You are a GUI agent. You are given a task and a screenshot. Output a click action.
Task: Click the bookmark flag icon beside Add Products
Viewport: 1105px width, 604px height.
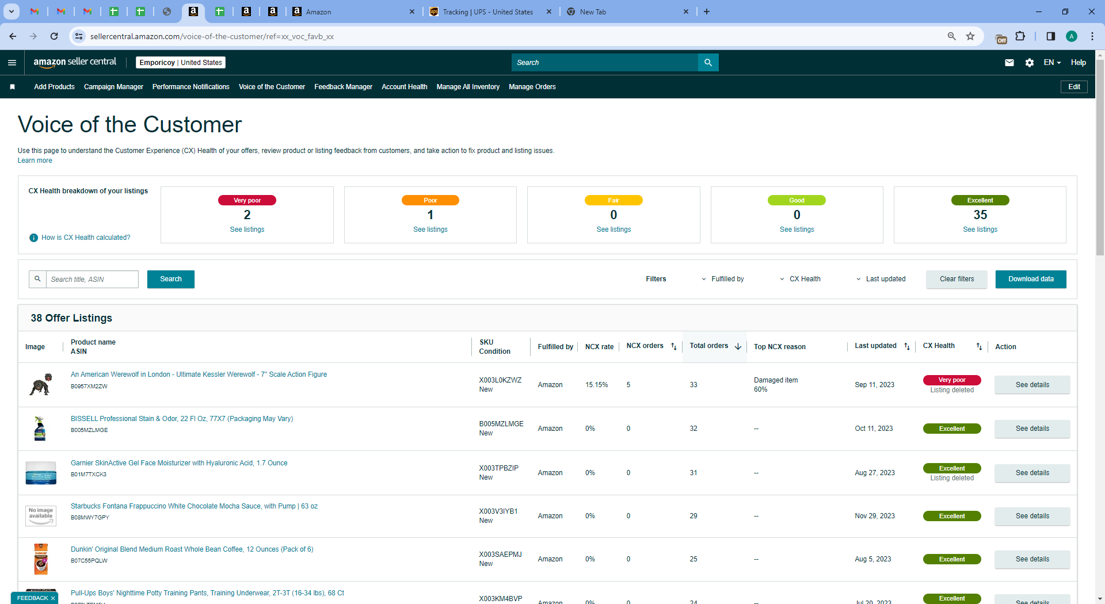tap(12, 87)
